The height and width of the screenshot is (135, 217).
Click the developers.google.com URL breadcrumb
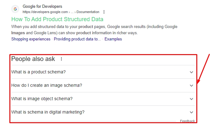click(61, 12)
